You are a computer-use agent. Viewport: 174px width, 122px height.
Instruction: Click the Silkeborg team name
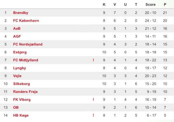[x=21, y=84]
